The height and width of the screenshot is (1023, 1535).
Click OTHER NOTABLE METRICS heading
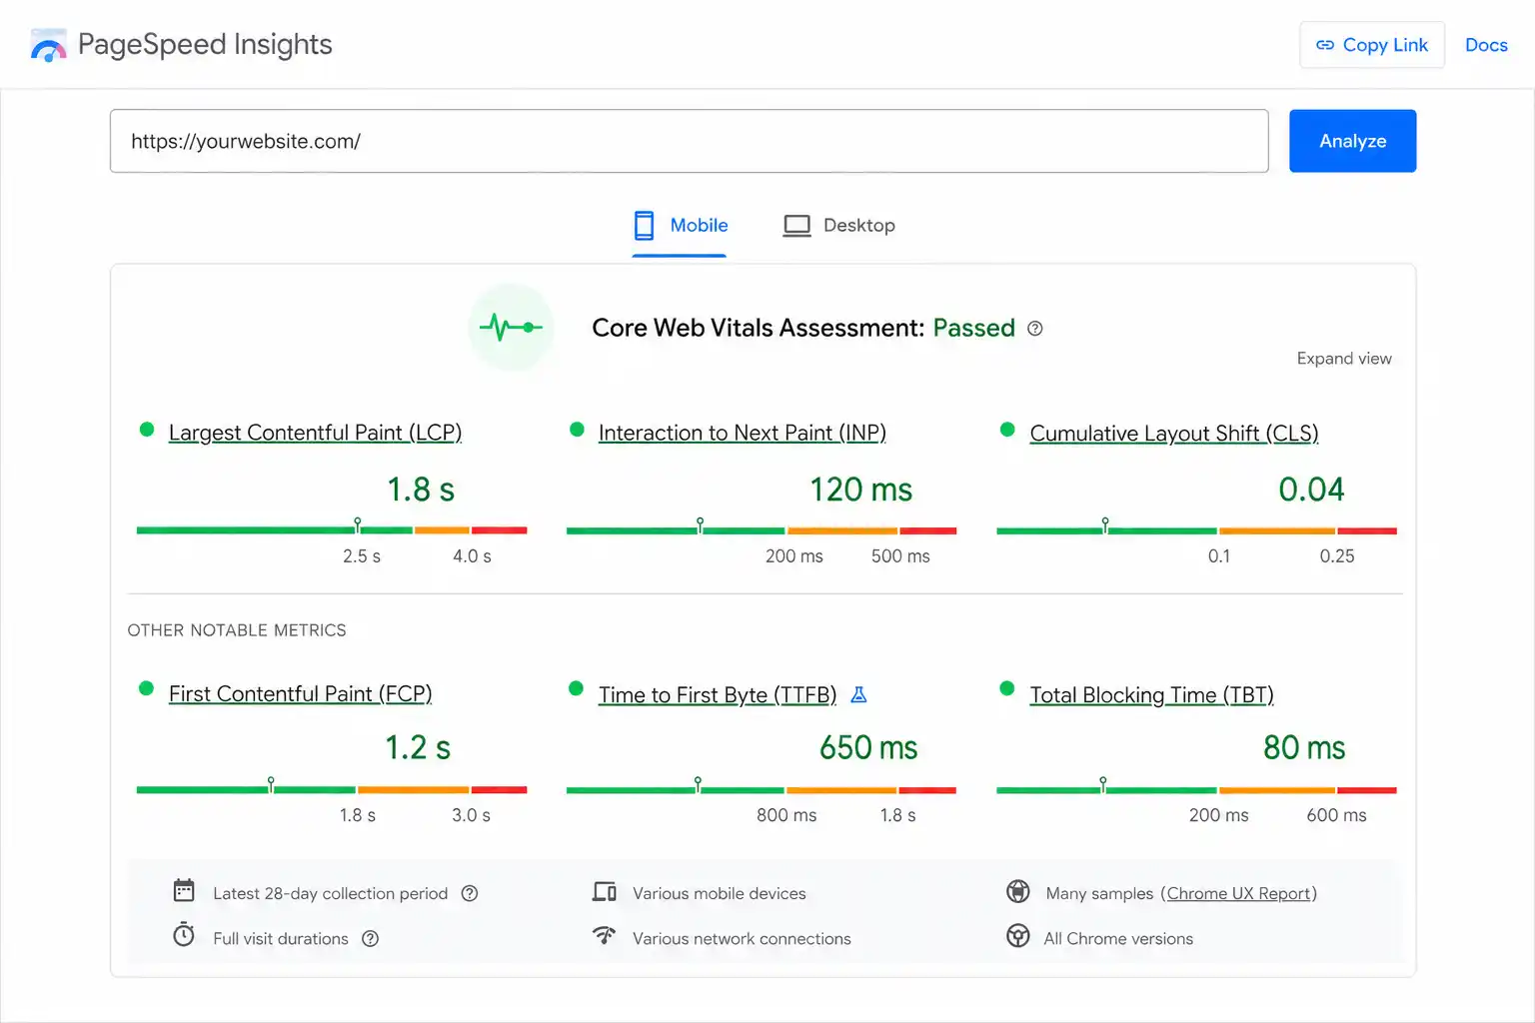click(237, 630)
